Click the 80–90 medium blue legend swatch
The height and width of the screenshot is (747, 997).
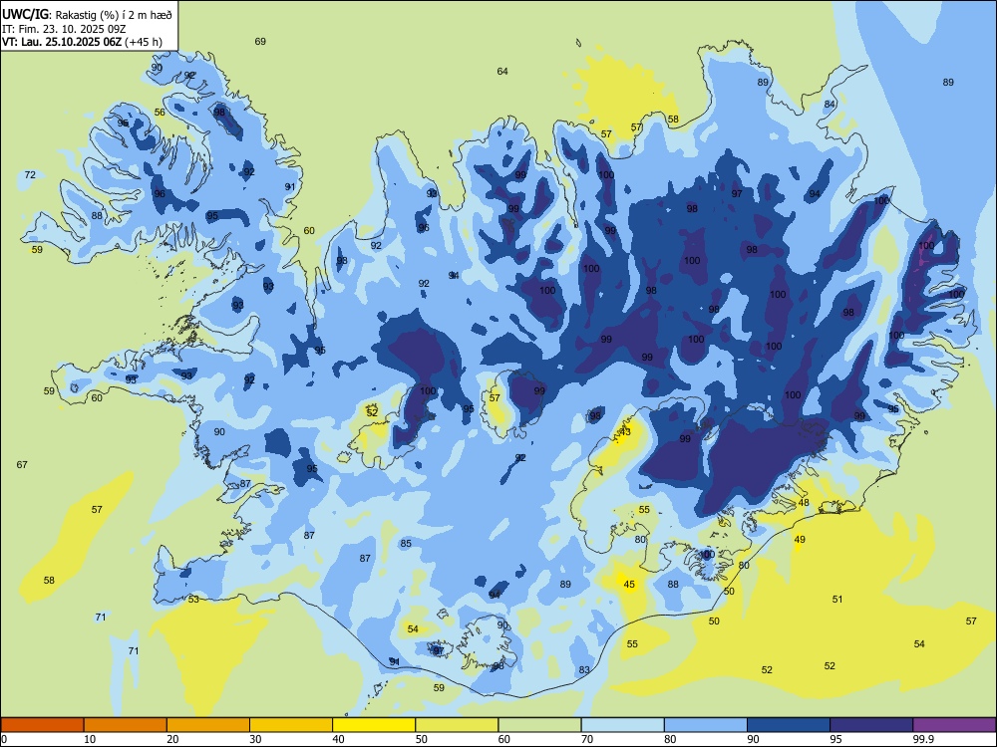(x=706, y=725)
